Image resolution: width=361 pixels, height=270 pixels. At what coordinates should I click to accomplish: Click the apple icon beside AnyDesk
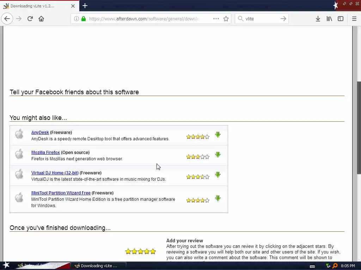pos(19,134)
